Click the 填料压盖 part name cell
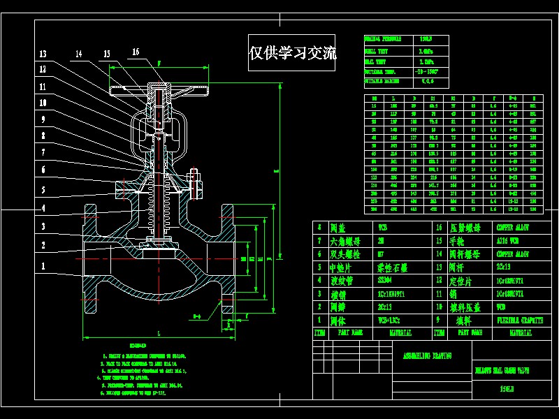 tap(465, 307)
